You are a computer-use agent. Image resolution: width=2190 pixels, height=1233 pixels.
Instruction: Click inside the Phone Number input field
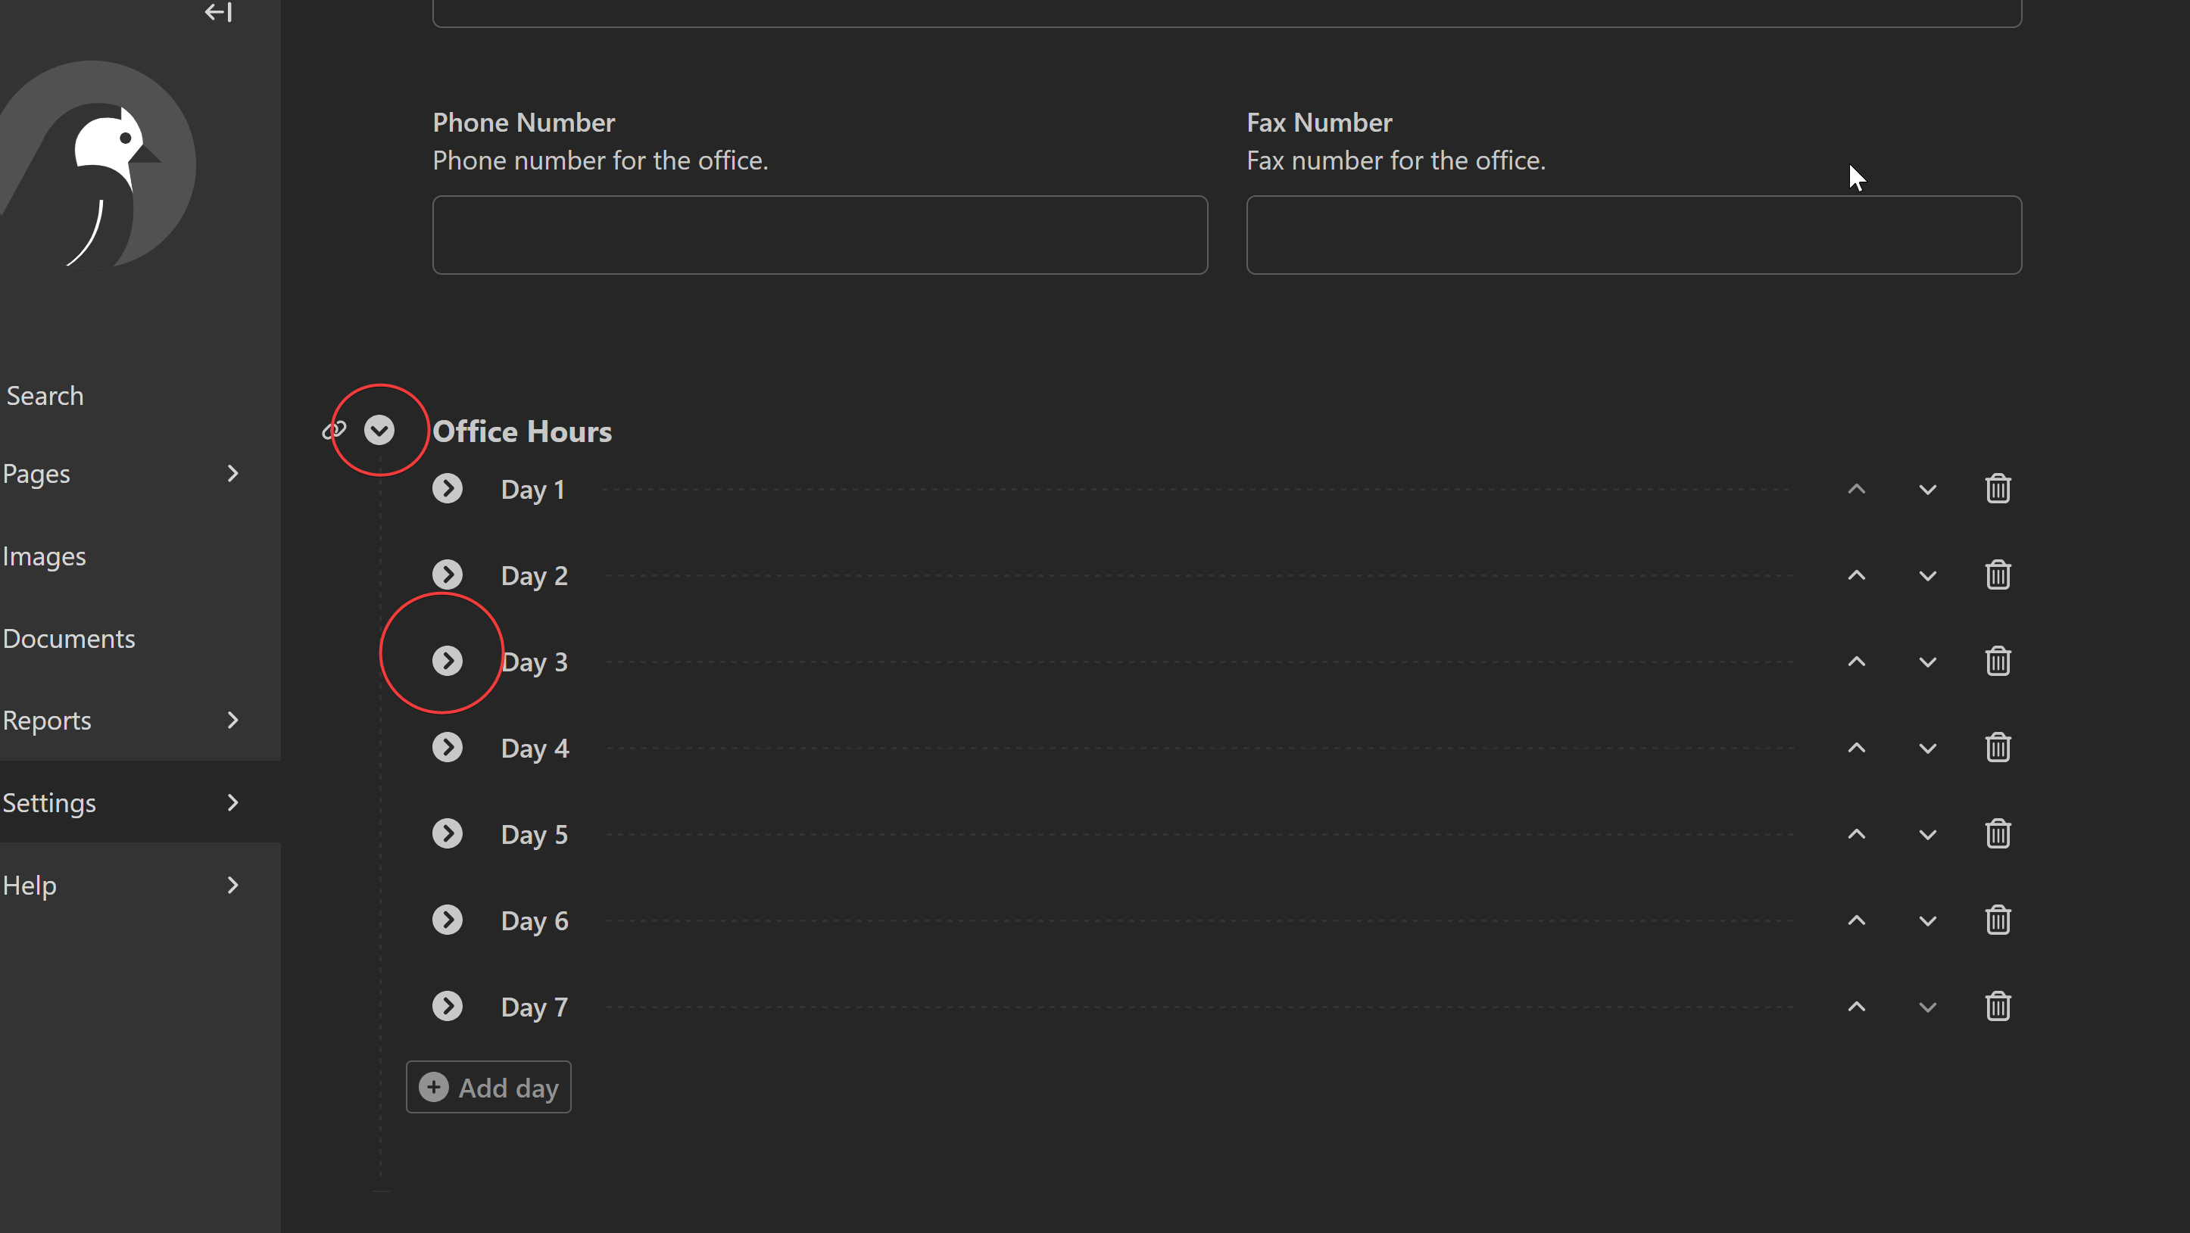(819, 235)
